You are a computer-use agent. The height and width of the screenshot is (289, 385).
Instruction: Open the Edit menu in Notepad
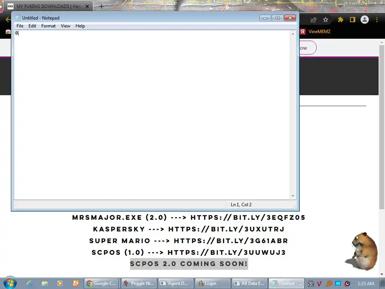(32, 26)
